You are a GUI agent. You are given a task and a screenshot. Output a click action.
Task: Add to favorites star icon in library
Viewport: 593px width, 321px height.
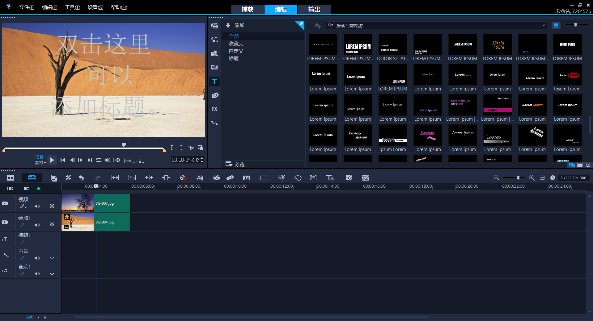[318, 25]
